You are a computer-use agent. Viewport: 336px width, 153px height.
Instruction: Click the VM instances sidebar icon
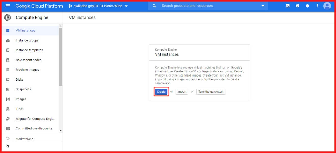(8, 31)
